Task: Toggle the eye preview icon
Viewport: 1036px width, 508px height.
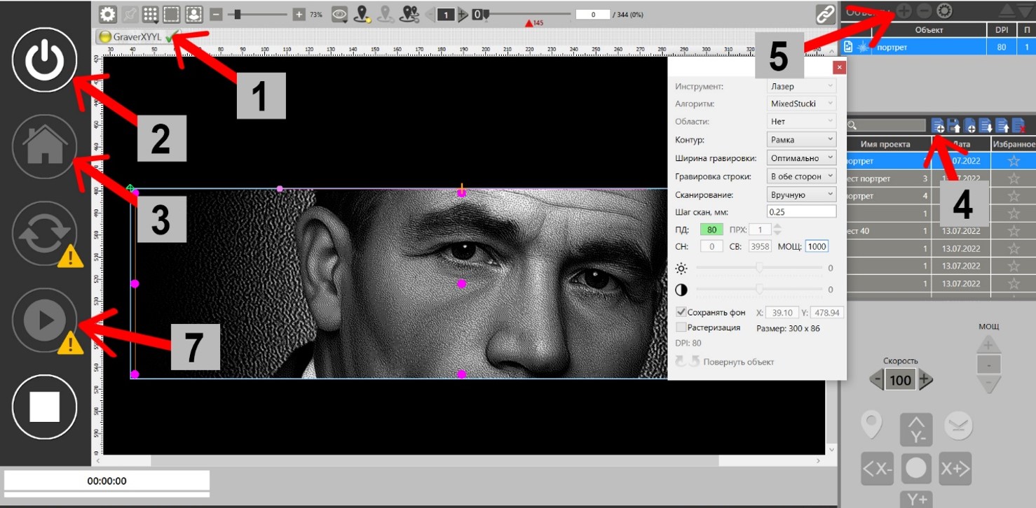Action: pyautogui.click(x=340, y=14)
